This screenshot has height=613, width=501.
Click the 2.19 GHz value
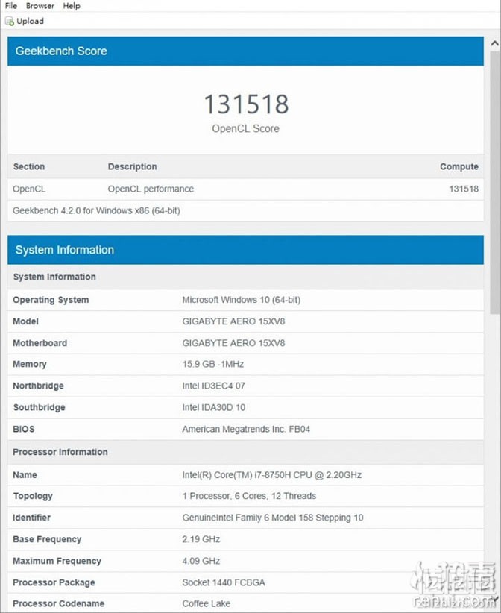(201, 539)
